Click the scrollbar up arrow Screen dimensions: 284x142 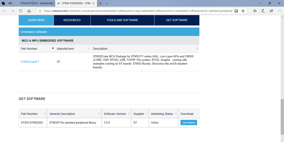coord(282,17)
